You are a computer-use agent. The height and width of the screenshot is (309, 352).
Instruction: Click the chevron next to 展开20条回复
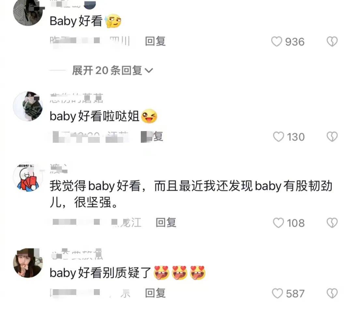(149, 71)
